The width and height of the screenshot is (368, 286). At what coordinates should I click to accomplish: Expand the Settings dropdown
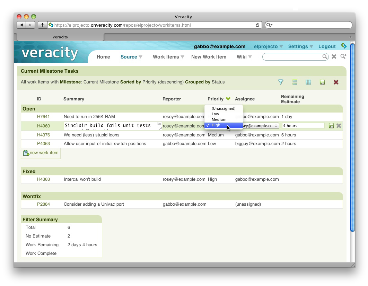tap(300, 46)
